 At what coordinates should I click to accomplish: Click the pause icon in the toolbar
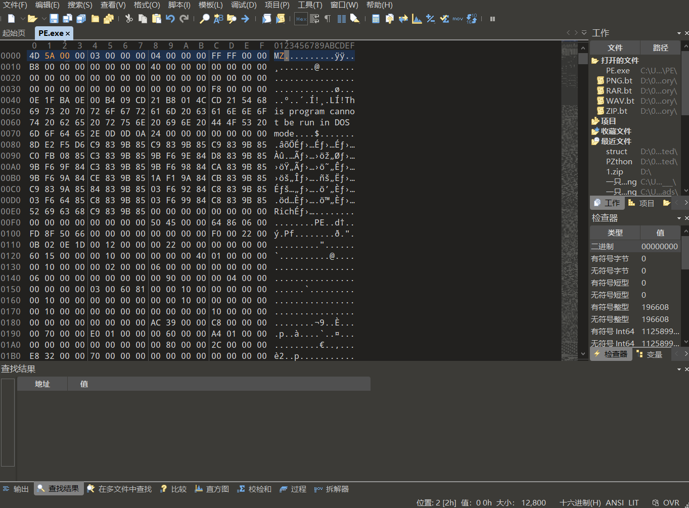pyautogui.click(x=492, y=19)
